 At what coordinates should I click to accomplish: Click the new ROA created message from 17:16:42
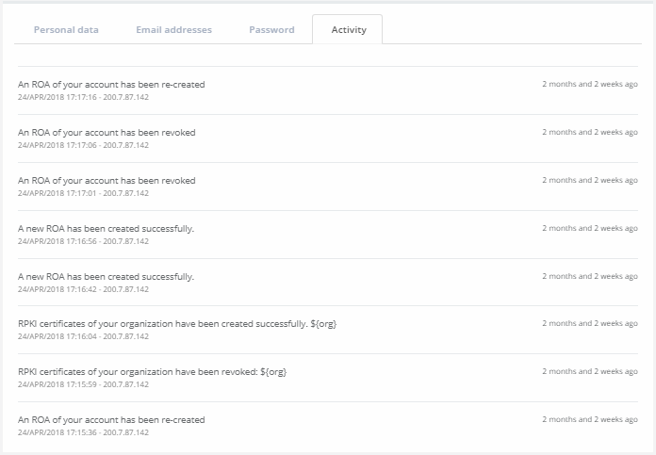click(106, 277)
